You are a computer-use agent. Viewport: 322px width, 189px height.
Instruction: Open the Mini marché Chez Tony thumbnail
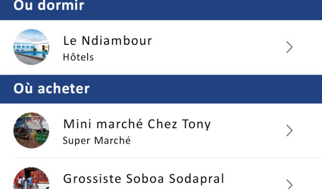(31, 130)
